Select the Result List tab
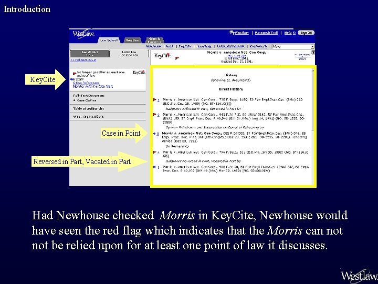The image size is (378, 284). pyautogui.click(x=90, y=54)
